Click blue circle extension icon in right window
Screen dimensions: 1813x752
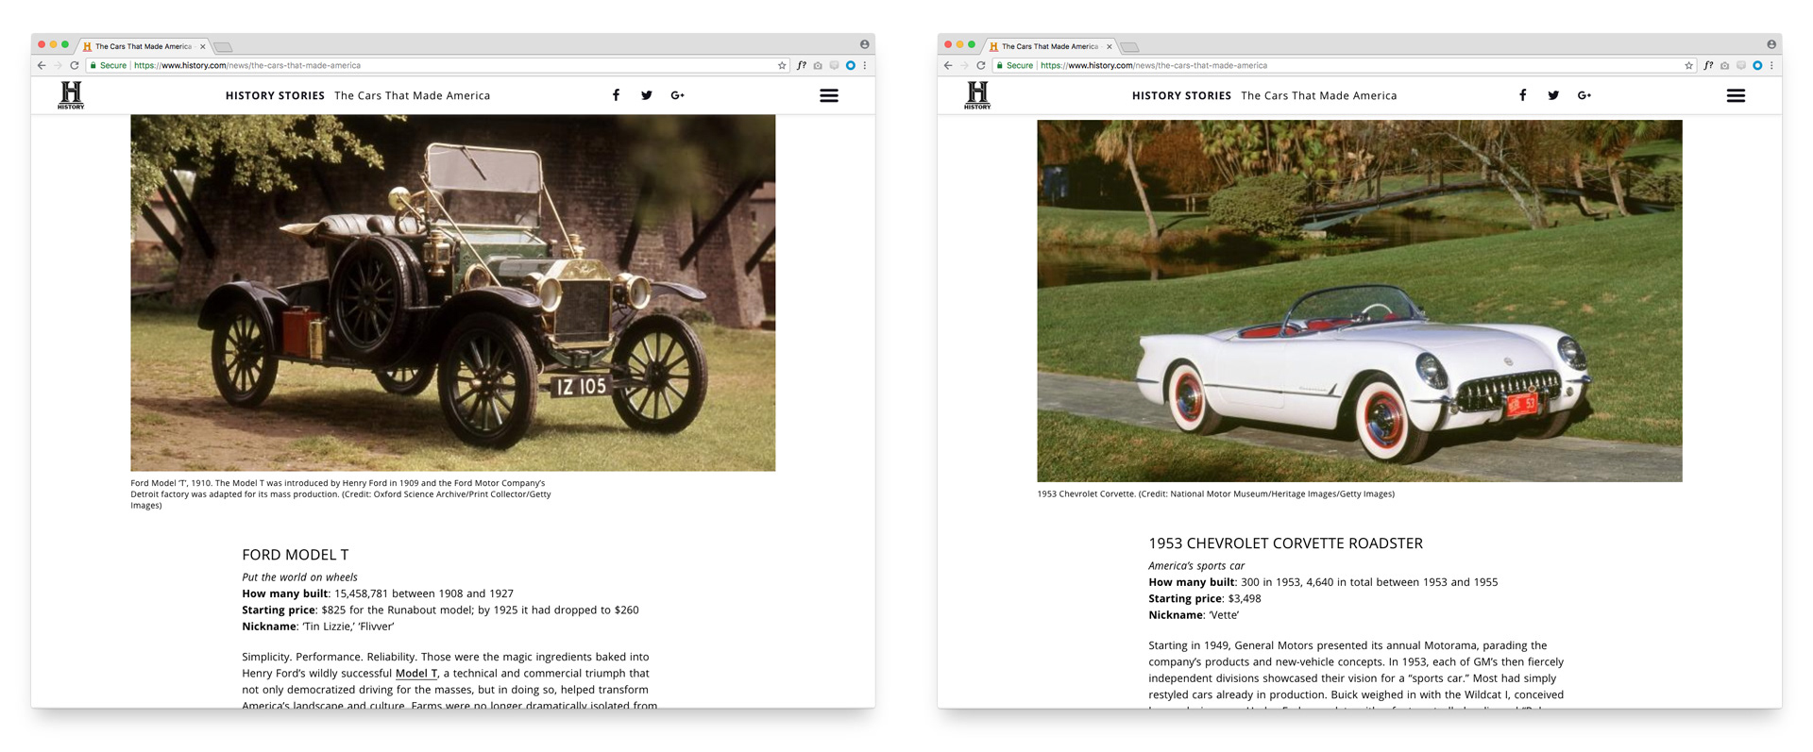[x=1757, y=65]
